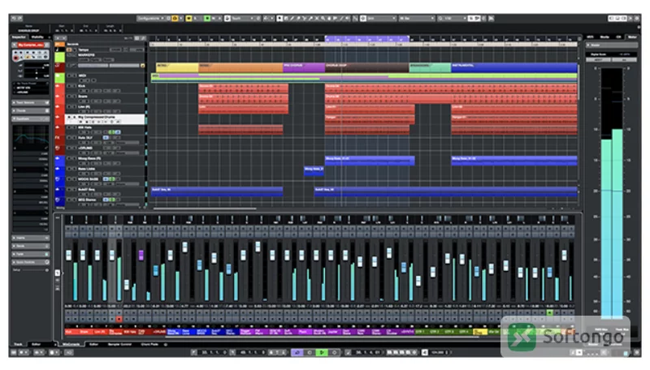The image size is (650, 370).
Task: Click the record enable circle in Inspector
Action: 16,58
